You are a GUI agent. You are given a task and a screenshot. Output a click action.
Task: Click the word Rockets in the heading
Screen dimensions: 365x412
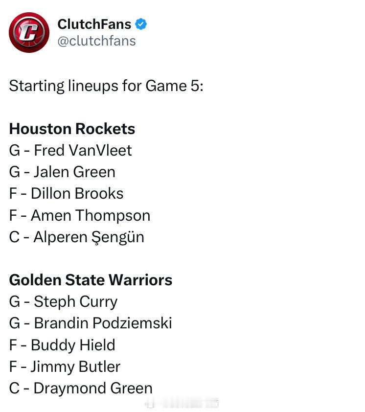click(105, 129)
